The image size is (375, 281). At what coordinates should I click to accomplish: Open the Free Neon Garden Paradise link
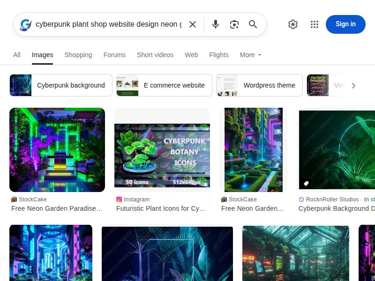(x=56, y=208)
